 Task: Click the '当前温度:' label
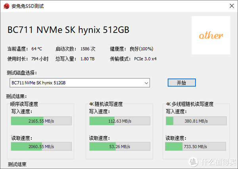pyautogui.click(x=18, y=49)
